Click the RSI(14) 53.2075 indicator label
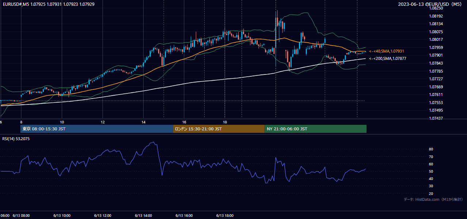 point(16,139)
